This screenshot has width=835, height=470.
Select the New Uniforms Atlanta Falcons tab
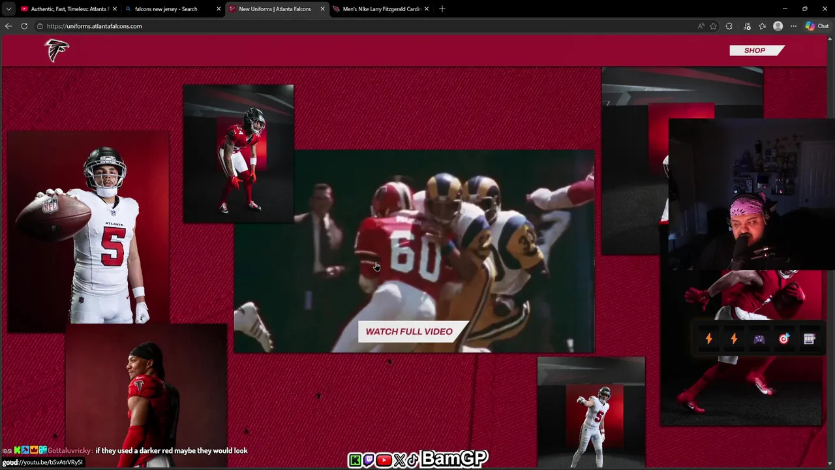[275, 9]
